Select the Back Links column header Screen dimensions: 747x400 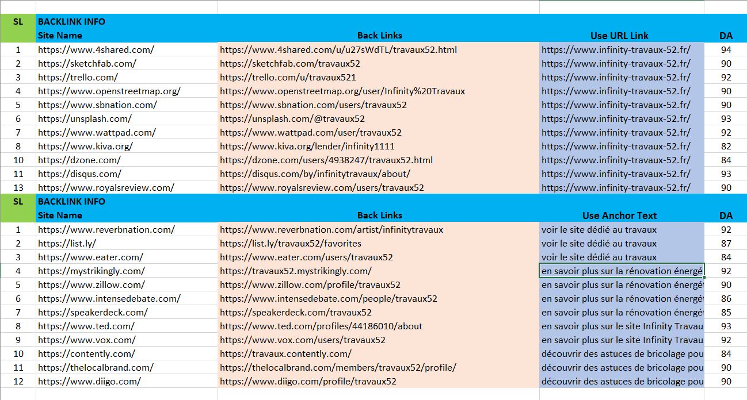point(378,35)
